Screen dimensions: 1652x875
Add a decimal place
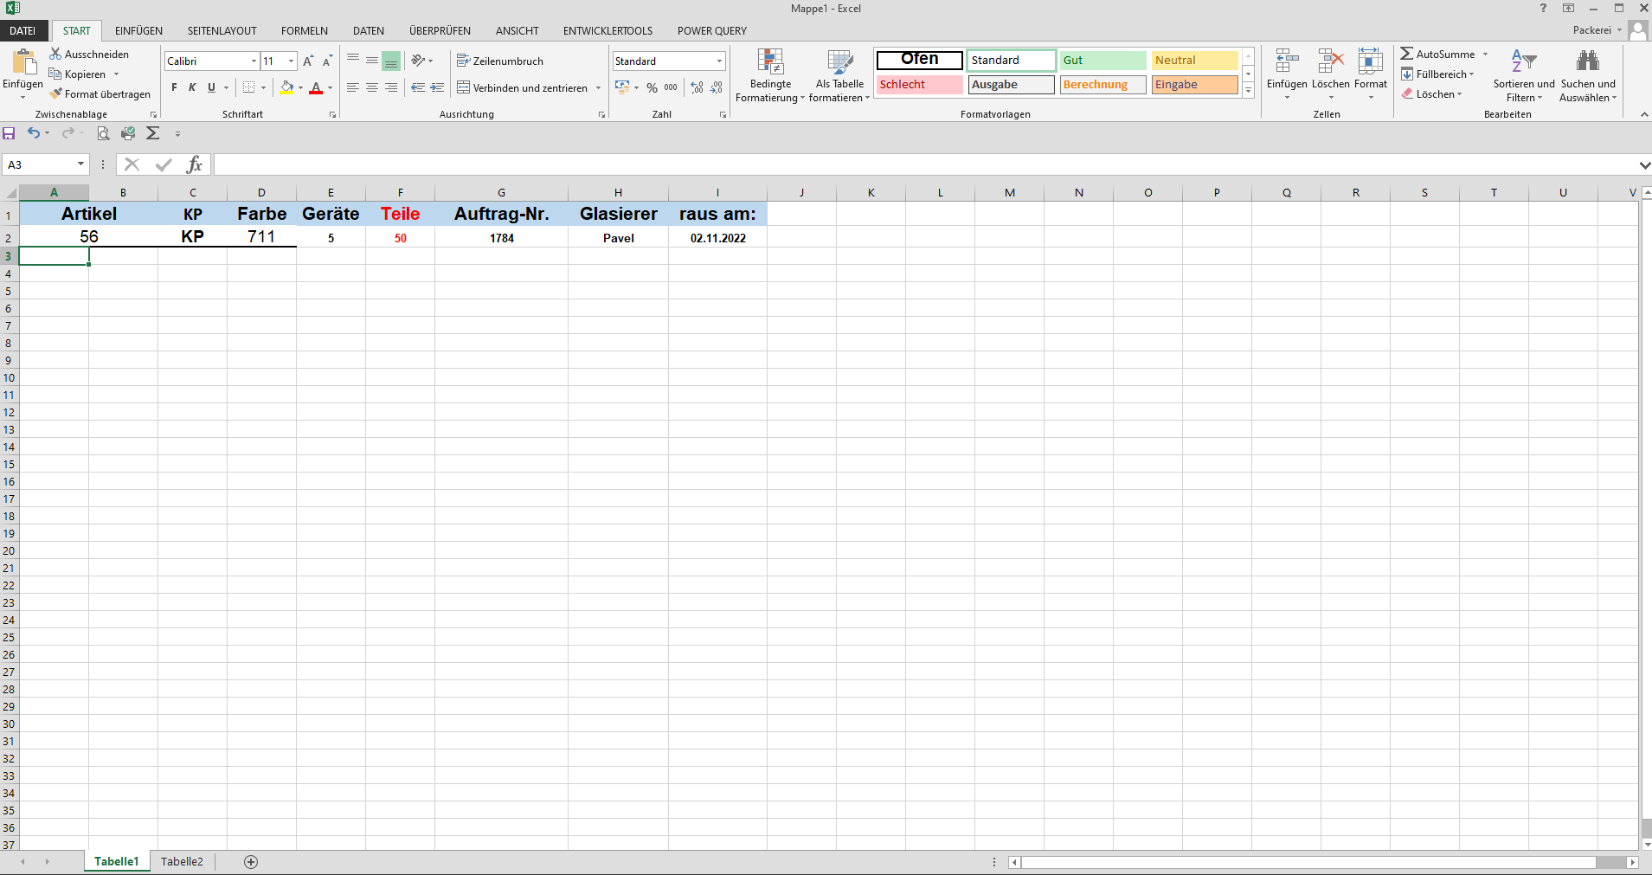697,87
